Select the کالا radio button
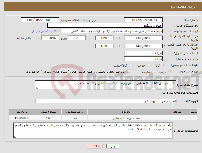This screenshot has height=153, width=202. point(164,65)
